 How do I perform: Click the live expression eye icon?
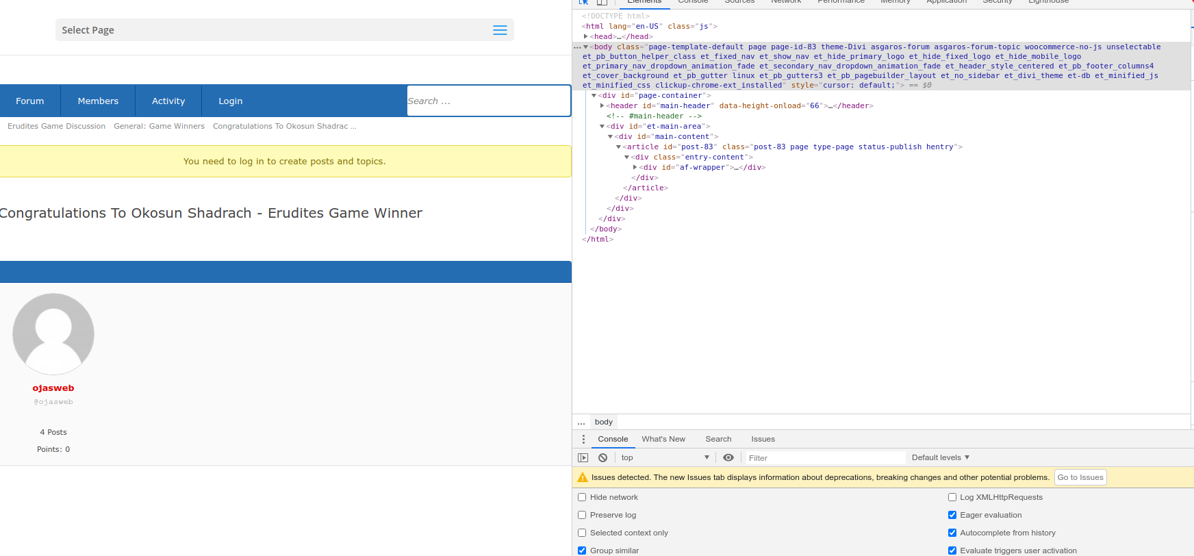pyautogui.click(x=728, y=458)
